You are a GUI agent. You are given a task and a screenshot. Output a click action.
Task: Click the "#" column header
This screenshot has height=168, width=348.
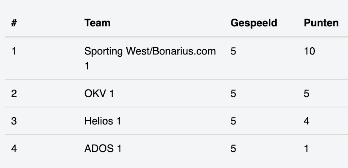pyautogui.click(x=14, y=23)
